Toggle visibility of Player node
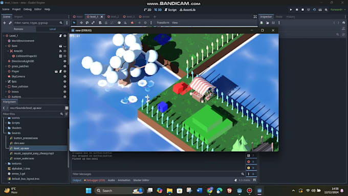The width and height of the screenshot is (348, 196). (65, 72)
